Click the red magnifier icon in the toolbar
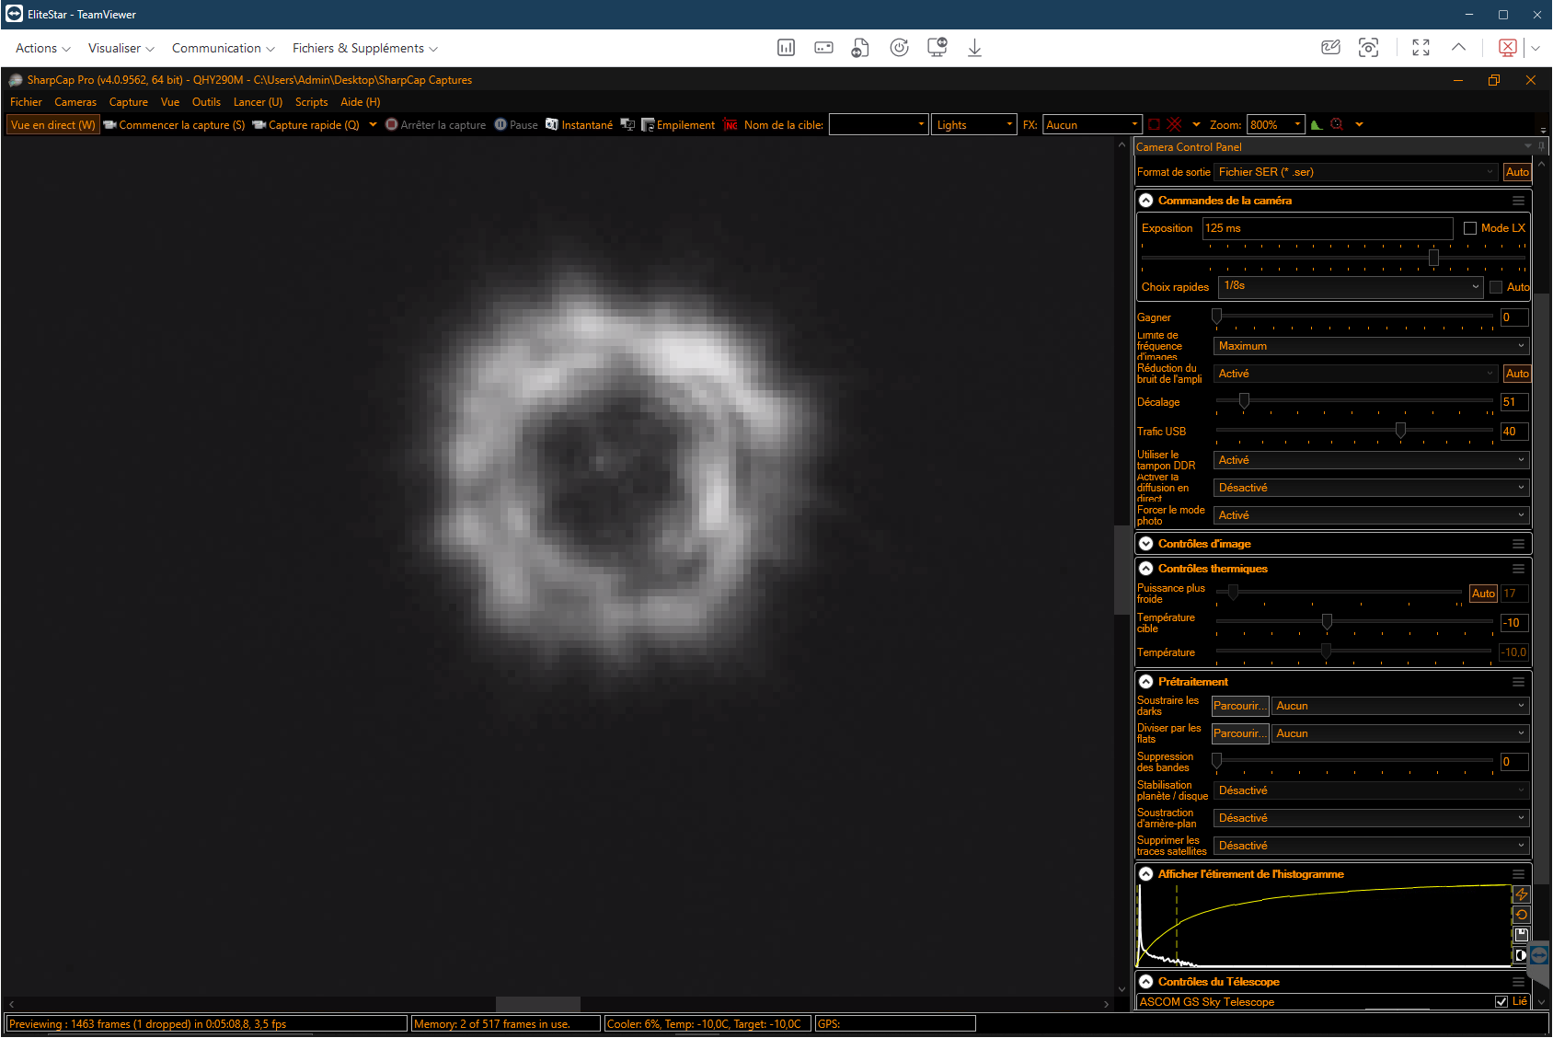The height and width of the screenshot is (1038, 1553). pos(1338,124)
